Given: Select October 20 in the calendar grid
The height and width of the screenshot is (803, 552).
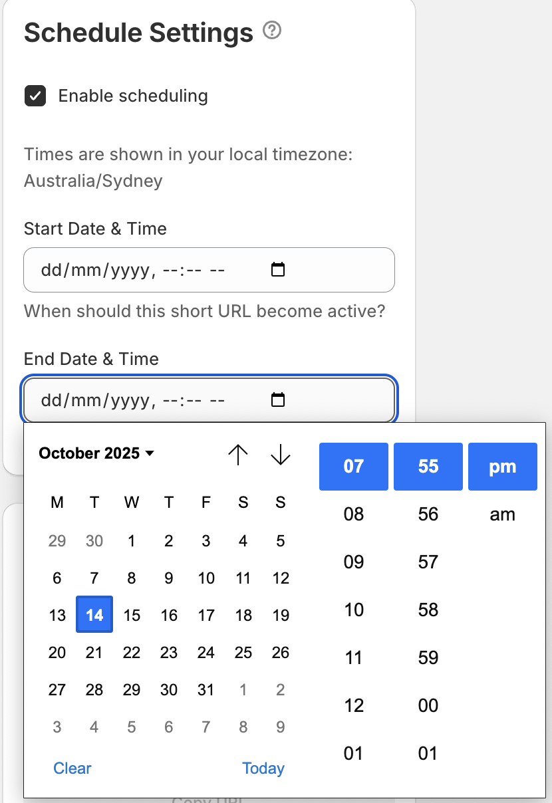Looking at the screenshot, I should click(57, 652).
